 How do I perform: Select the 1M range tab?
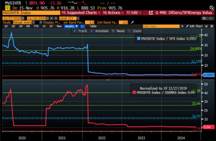[x=21, y=26]
